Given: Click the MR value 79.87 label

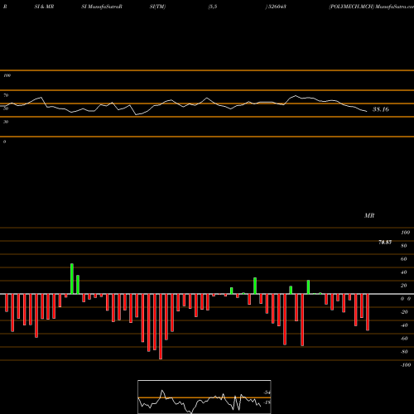Looking at the screenshot, I should coord(385,243).
